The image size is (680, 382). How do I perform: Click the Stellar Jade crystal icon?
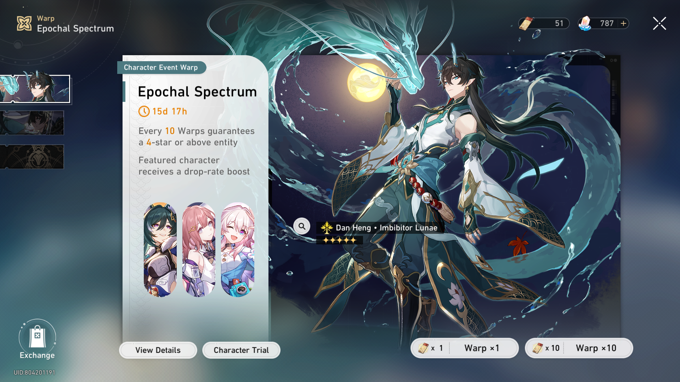click(585, 23)
